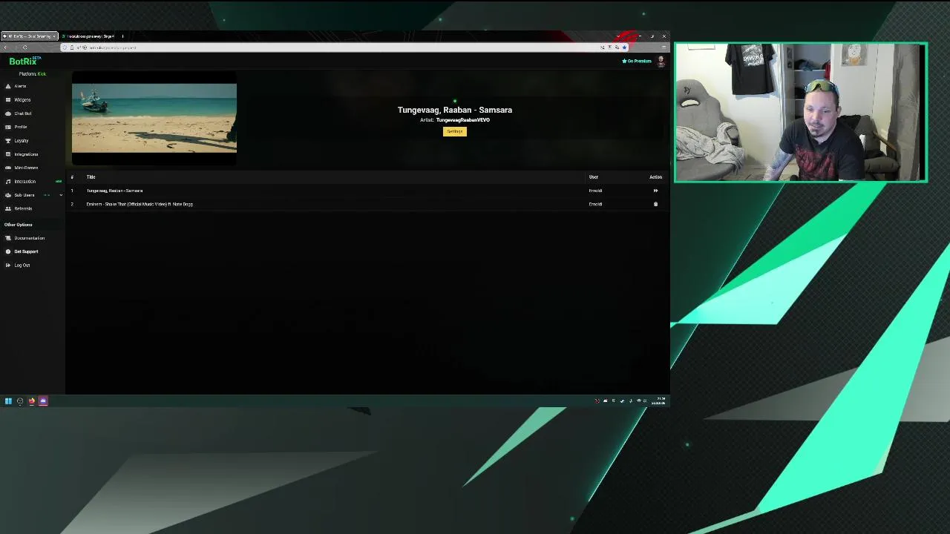Skip the Tungevaag Samsara song
Image resolution: width=950 pixels, height=534 pixels.
(655, 191)
